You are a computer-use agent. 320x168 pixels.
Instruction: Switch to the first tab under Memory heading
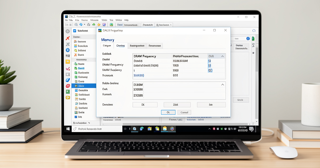107,46
